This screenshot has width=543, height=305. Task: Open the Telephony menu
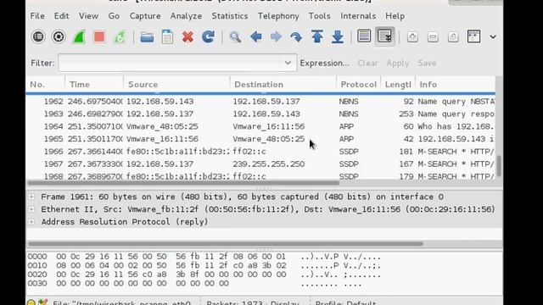click(278, 16)
